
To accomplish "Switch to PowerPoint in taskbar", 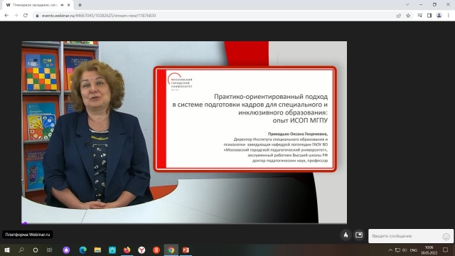I will pos(186,250).
